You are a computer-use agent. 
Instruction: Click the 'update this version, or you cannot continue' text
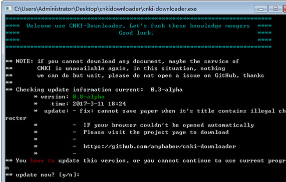[x=134, y=160]
